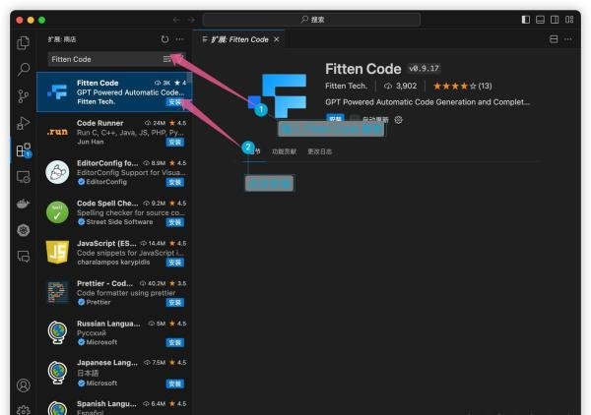Close the Fitten Code extension tab
The image size is (591, 415).
click(x=277, y=39)
